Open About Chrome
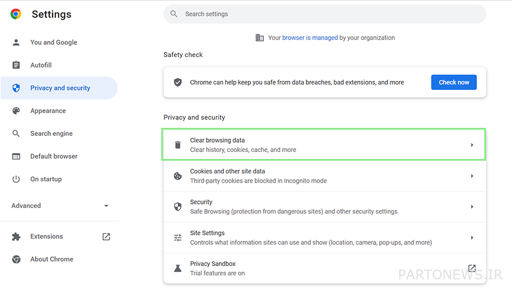 [59, 259]
